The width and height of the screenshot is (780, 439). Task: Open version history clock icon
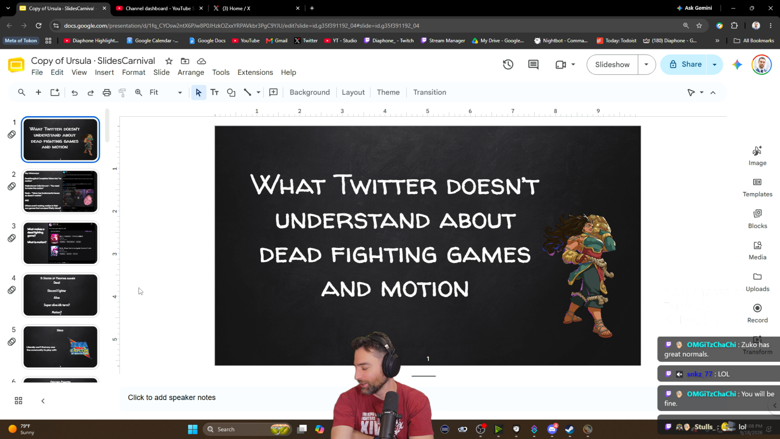tap(508, 65)
